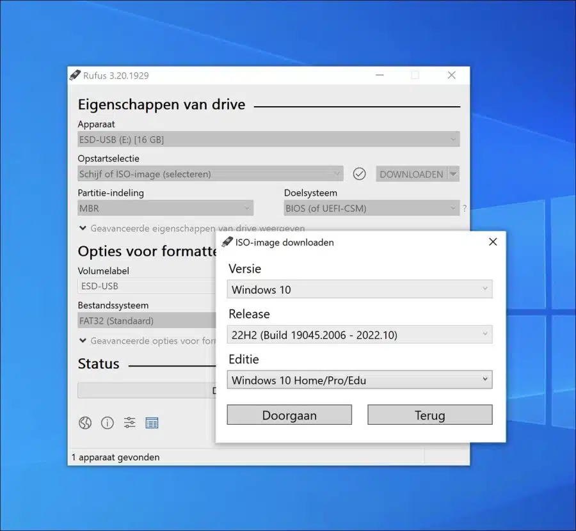576x531 pixels.
Task: Show the Rufus log window icon
Action: pyautogui.click(x=152, y=423)
